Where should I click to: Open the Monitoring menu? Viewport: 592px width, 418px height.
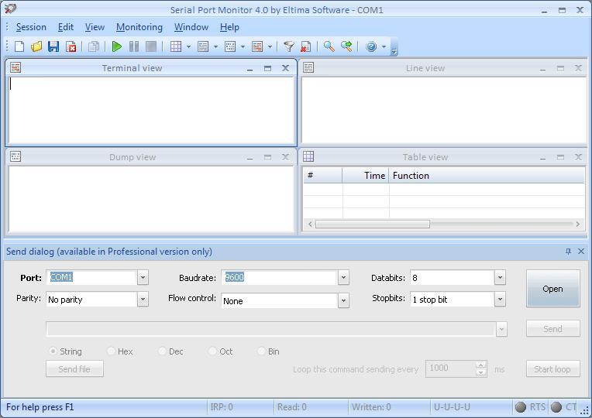point(139,27)
